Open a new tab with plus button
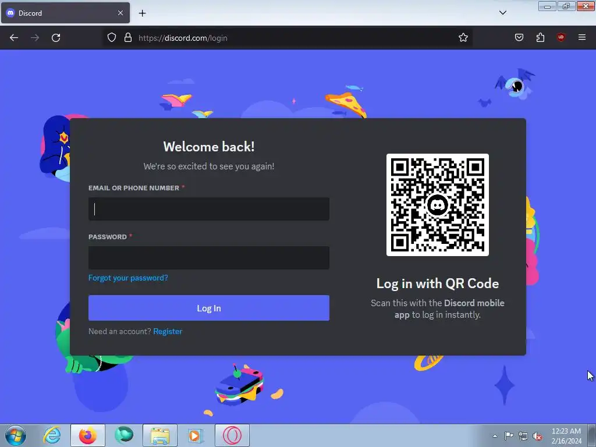The image size is (596, 447). tap(142, 13)
